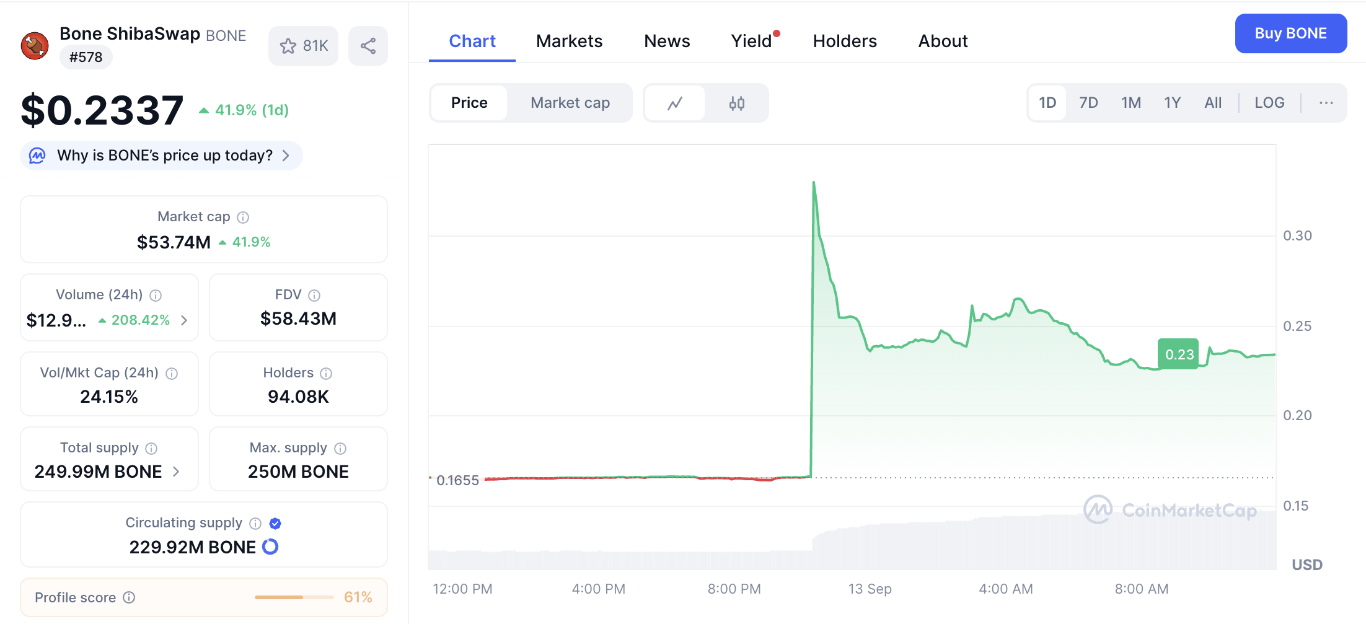Click the 250M BONE max supply value

click(x=298, y=472)
